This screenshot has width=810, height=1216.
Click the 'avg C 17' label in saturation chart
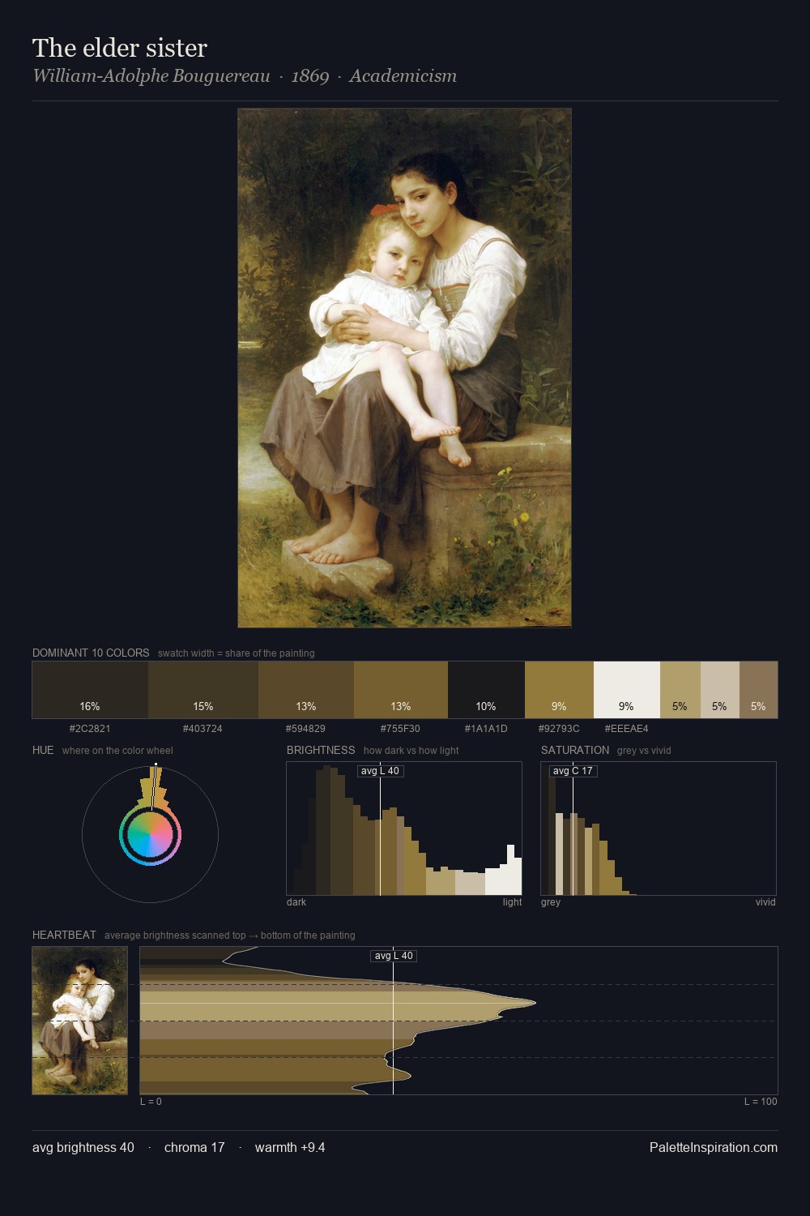[573, 771]
